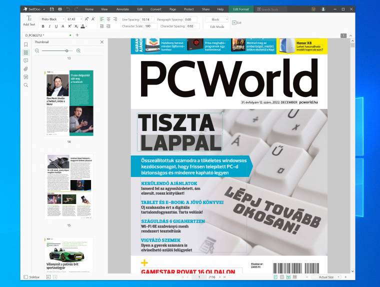Click the Line Spacing input field

(147, 19)
